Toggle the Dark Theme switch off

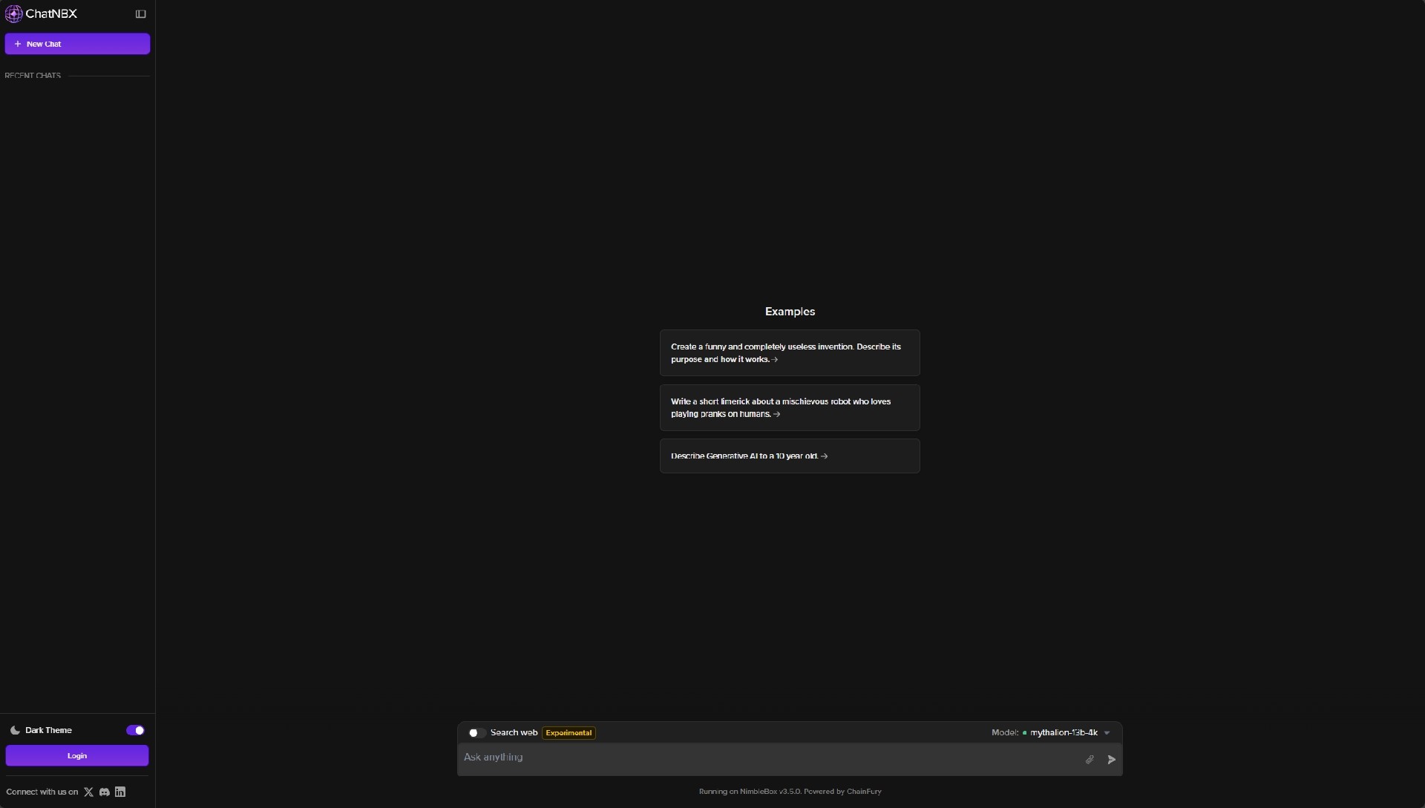click(135, 731)
